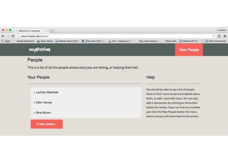Click the View People button

tap(189, 50)
